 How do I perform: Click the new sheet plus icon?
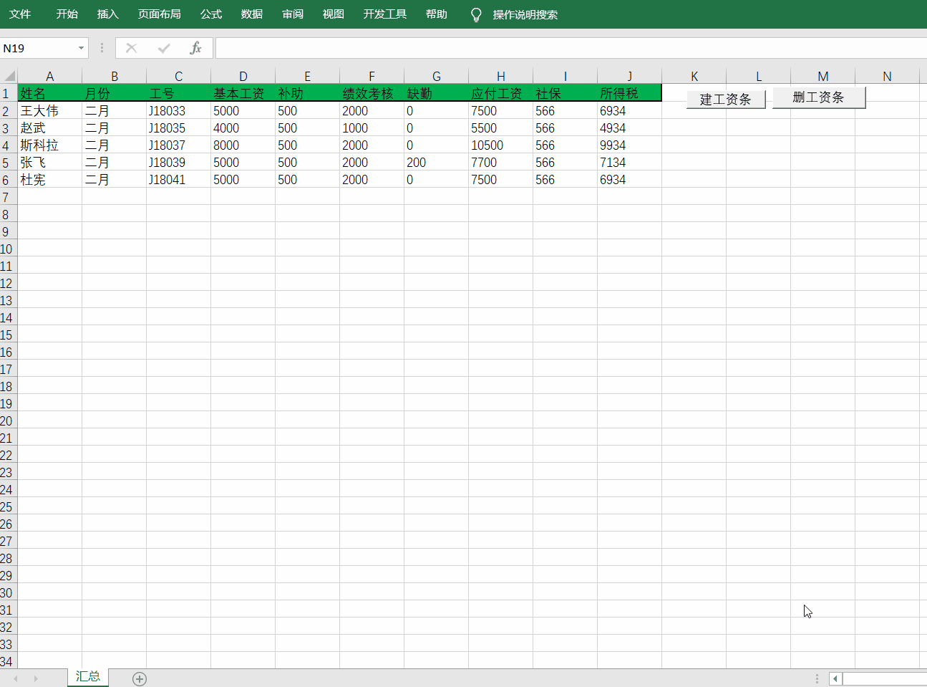(x=139, y=678)
